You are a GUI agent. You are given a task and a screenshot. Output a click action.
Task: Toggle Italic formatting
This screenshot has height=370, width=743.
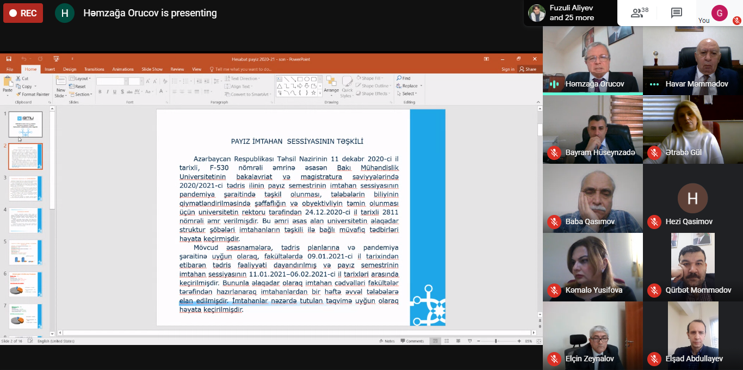pos(107,92)
